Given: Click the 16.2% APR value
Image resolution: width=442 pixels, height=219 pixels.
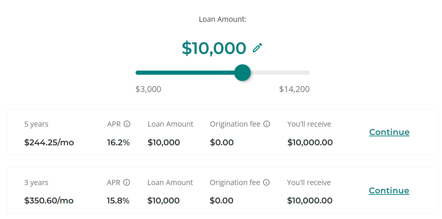Looking at the screenshot, I should click(x=119, y=143).
